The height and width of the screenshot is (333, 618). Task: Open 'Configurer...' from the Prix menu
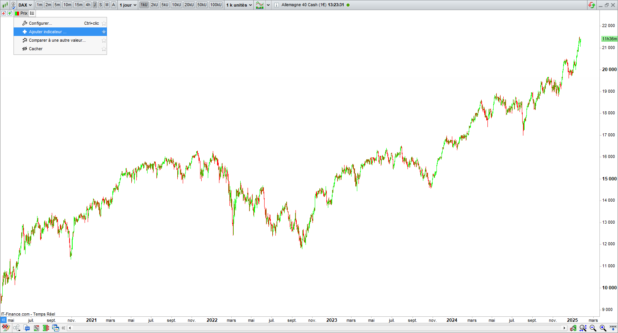click(40, 23)
